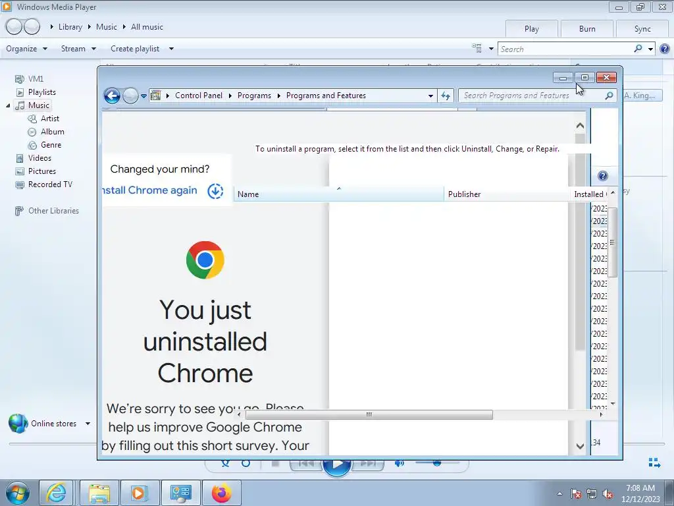Image resolution: width=674 pixels, height=506 pixels.
Task: Switch to the Burn tab
Action: tap(586, 29)
